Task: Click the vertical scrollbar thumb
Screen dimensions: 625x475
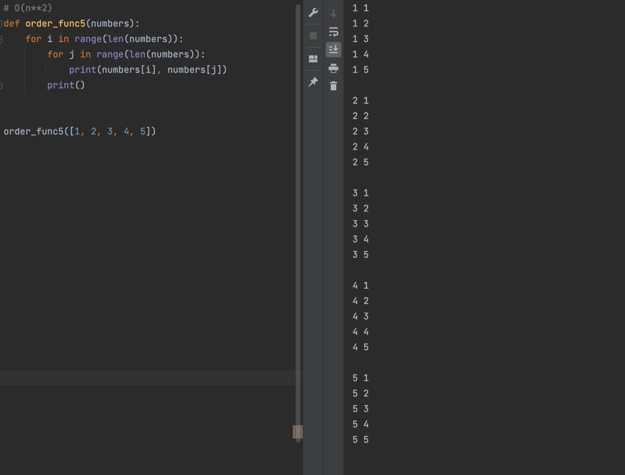Action: [x=297, y=432]
